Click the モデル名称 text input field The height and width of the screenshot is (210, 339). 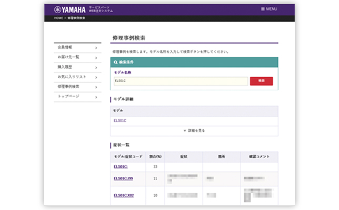click(x=181, y=81)
